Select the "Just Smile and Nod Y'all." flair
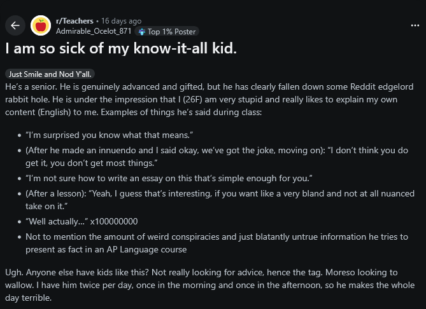This screenshot has width=426, height=309. pyautogui.click(x=49, y=74)
